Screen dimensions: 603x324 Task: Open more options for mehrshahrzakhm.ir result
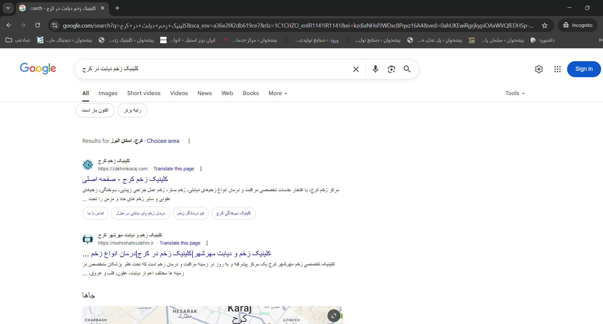point(207,243)
